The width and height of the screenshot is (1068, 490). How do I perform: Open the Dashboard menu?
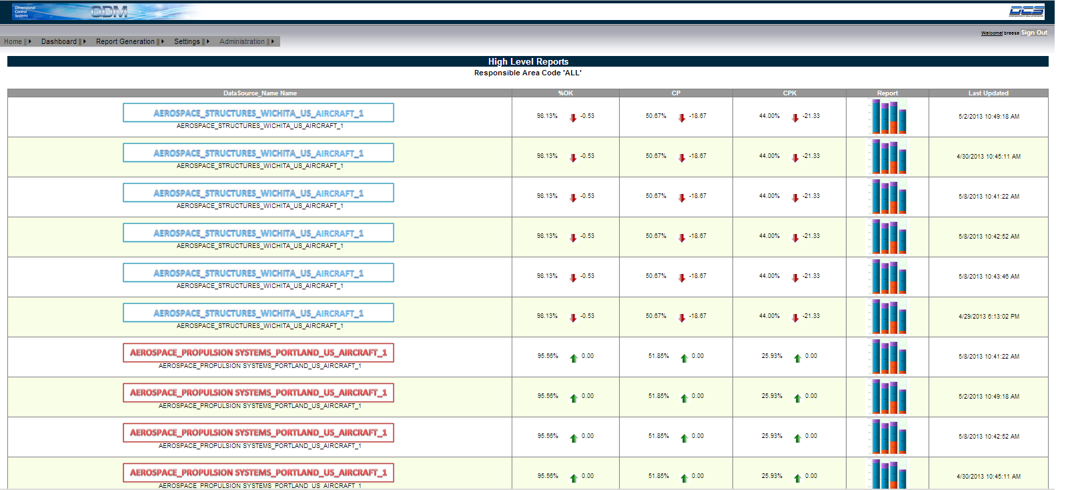pos(59,41)
